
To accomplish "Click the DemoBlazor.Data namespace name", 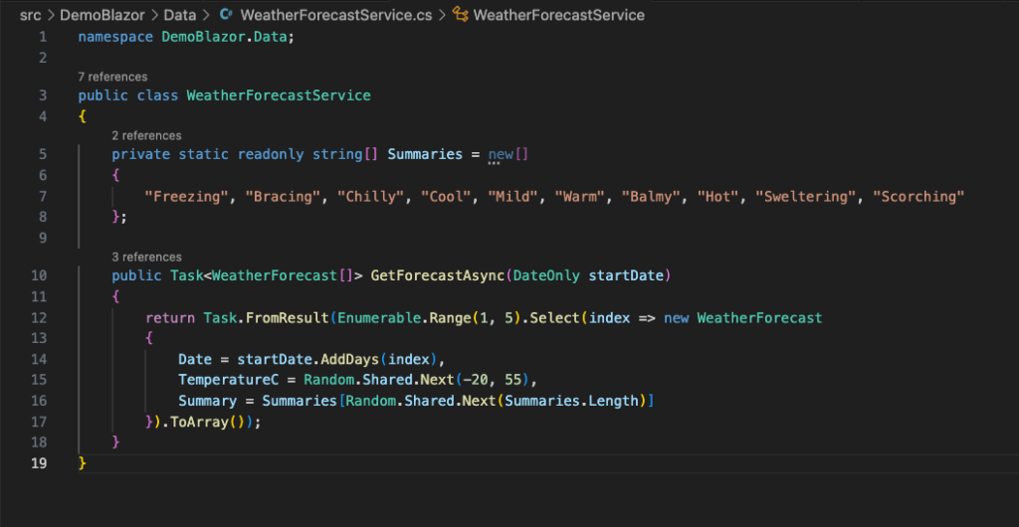I will point(224,37).
